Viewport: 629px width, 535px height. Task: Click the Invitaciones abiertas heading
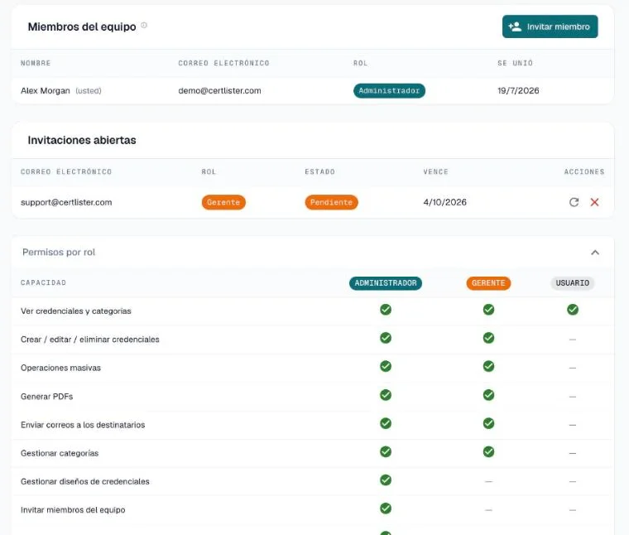(x=82, y=140)
